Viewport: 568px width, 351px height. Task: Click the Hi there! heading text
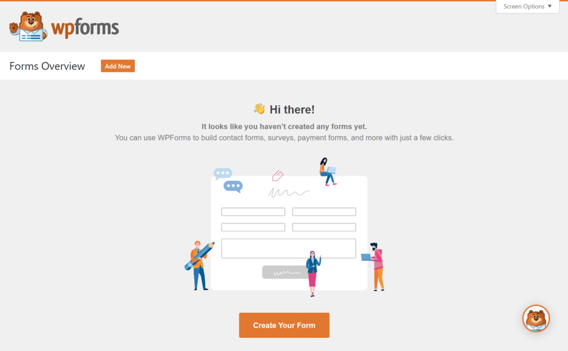tap(292, 109)
